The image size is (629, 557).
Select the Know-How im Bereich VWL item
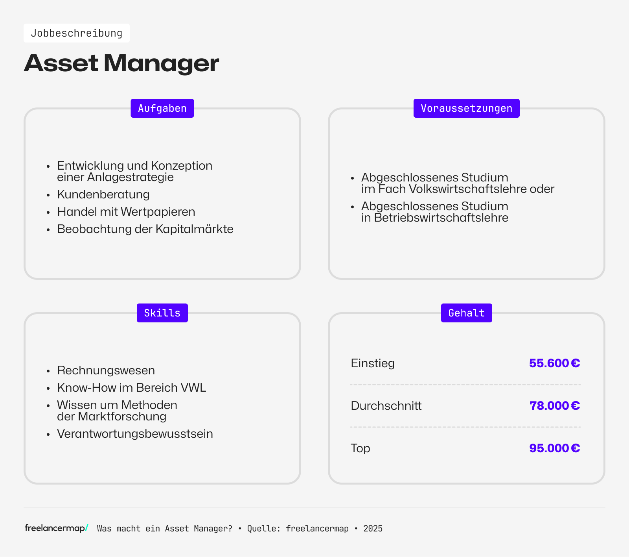[x=131, y=387]
